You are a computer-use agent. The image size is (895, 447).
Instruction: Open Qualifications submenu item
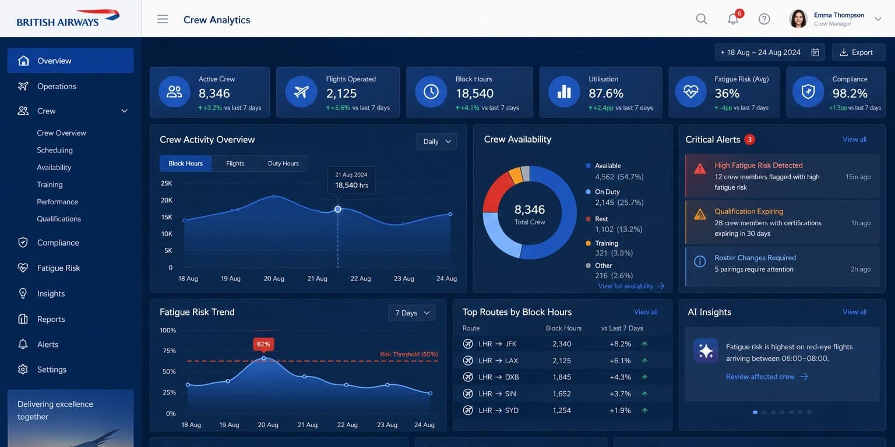point(59,219)
